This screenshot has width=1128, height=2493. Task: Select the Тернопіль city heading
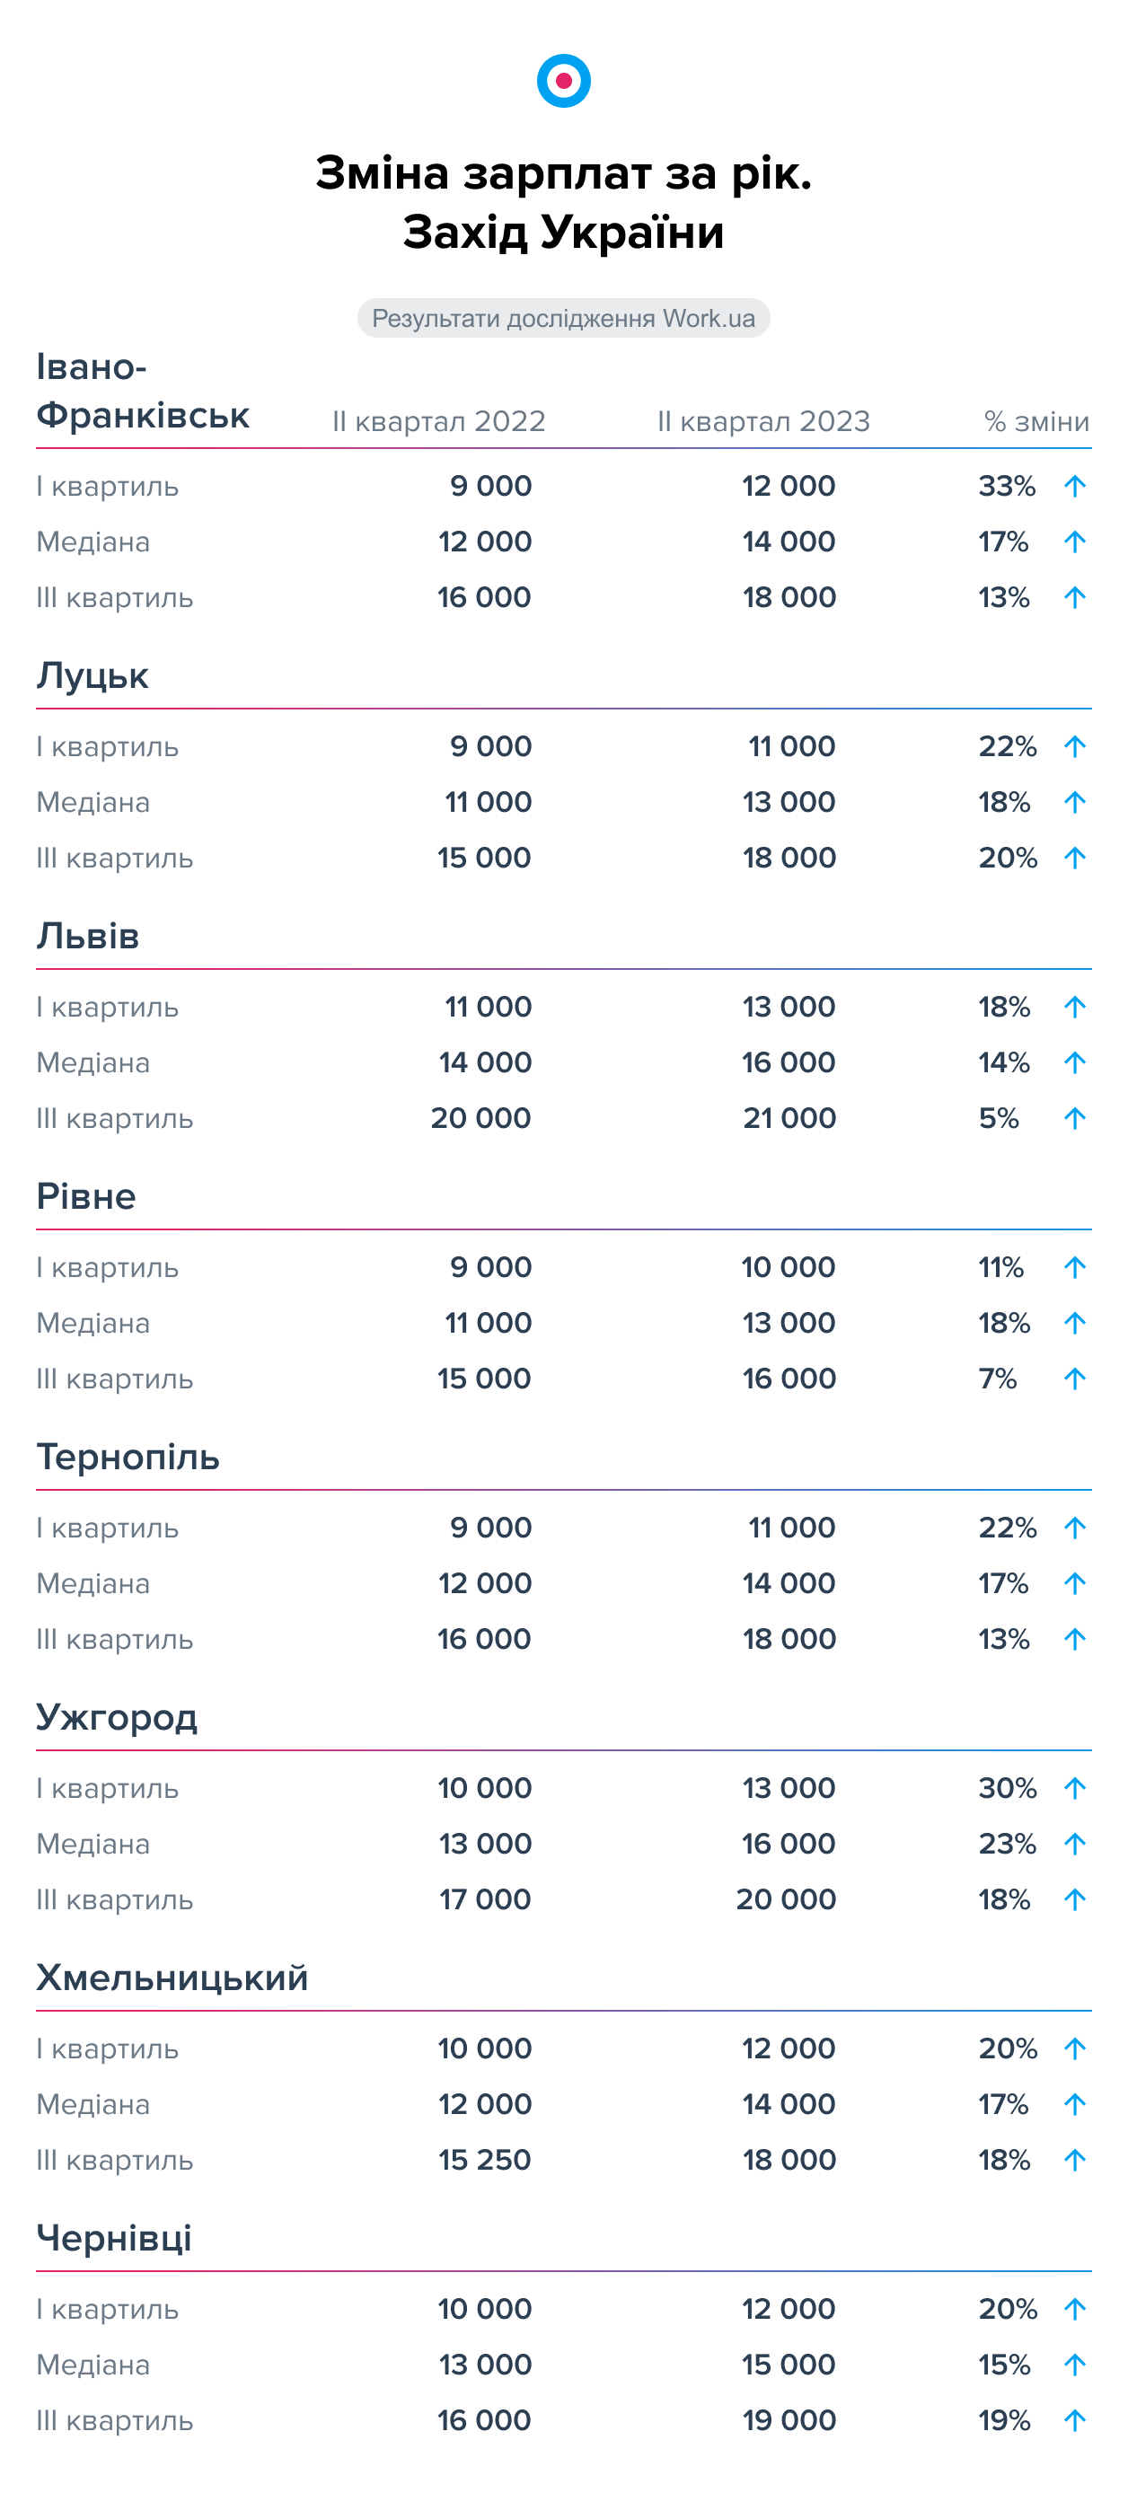[128, 1458]
